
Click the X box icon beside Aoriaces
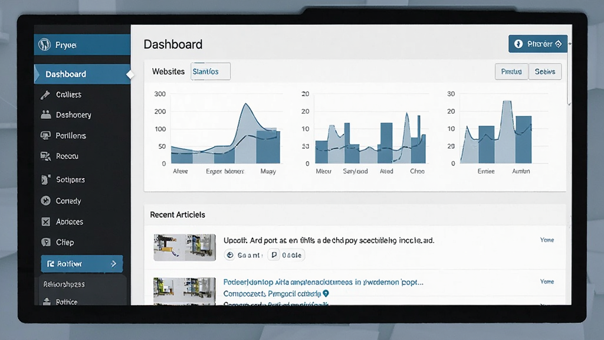[x=46, y=222]
